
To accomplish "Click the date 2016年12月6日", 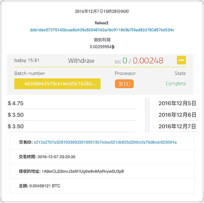I will [177, 115].
